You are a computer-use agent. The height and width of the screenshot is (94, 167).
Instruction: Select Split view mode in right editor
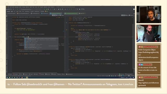tap(127, 15)
